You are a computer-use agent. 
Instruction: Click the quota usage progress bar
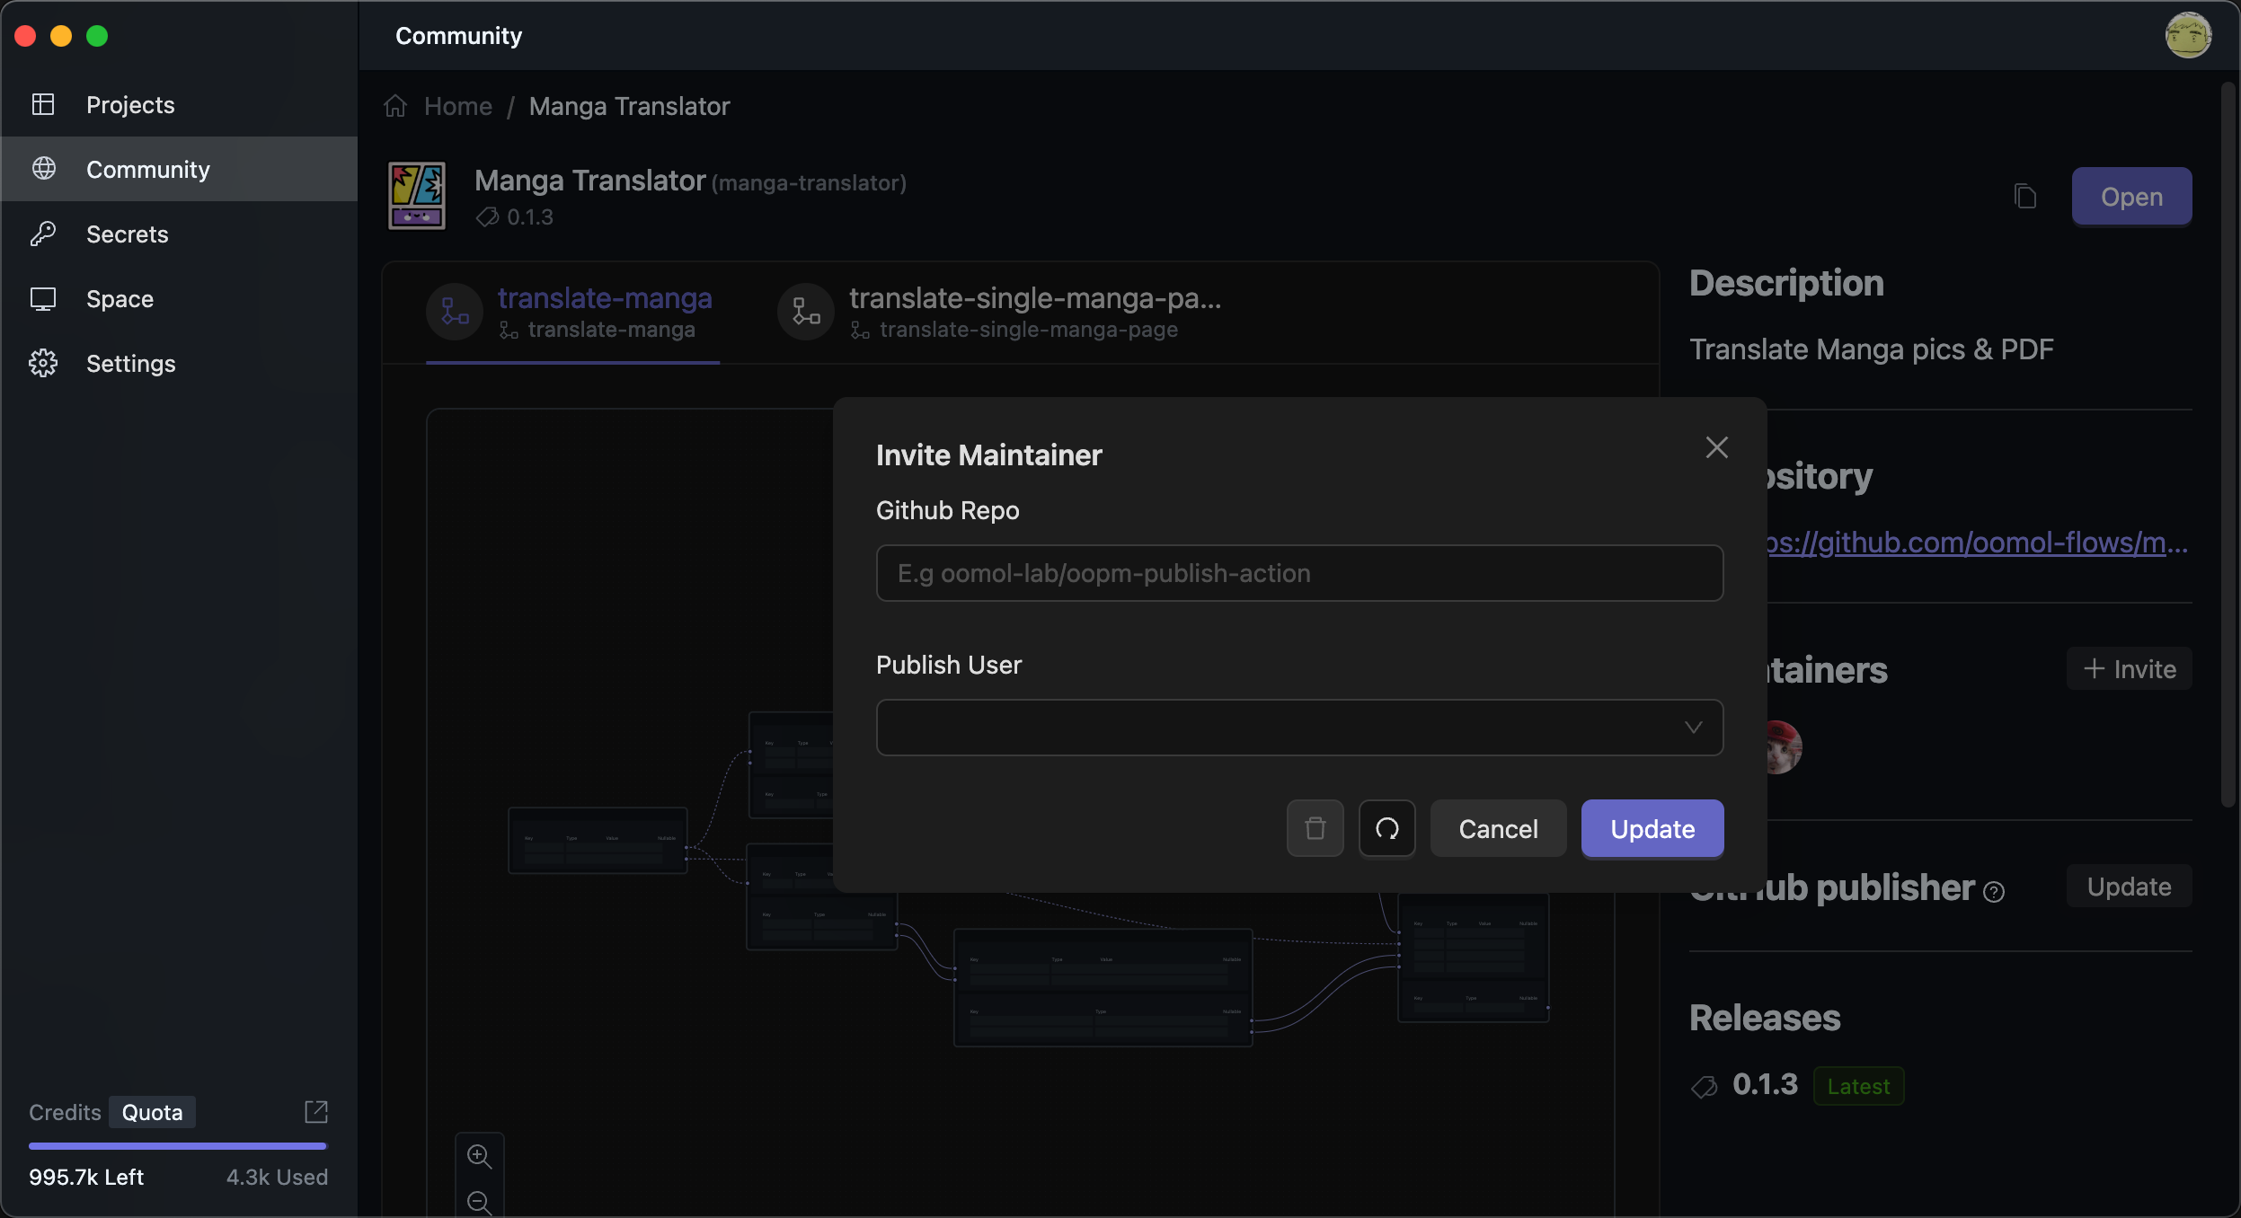(x=177, y=1146)
